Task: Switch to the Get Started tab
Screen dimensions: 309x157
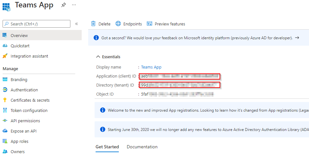Action: click(107, 147)
